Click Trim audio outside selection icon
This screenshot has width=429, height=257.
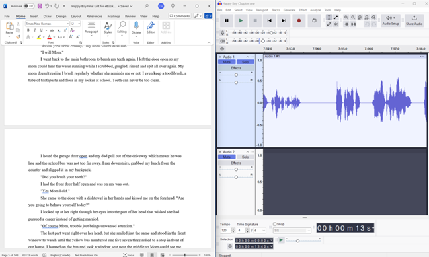click(x=346, y=24)
